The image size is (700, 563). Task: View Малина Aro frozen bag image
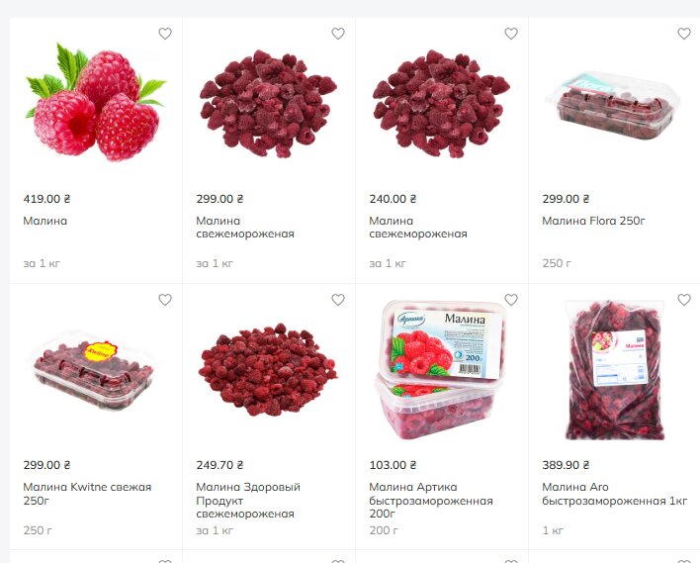pos(616,370)
